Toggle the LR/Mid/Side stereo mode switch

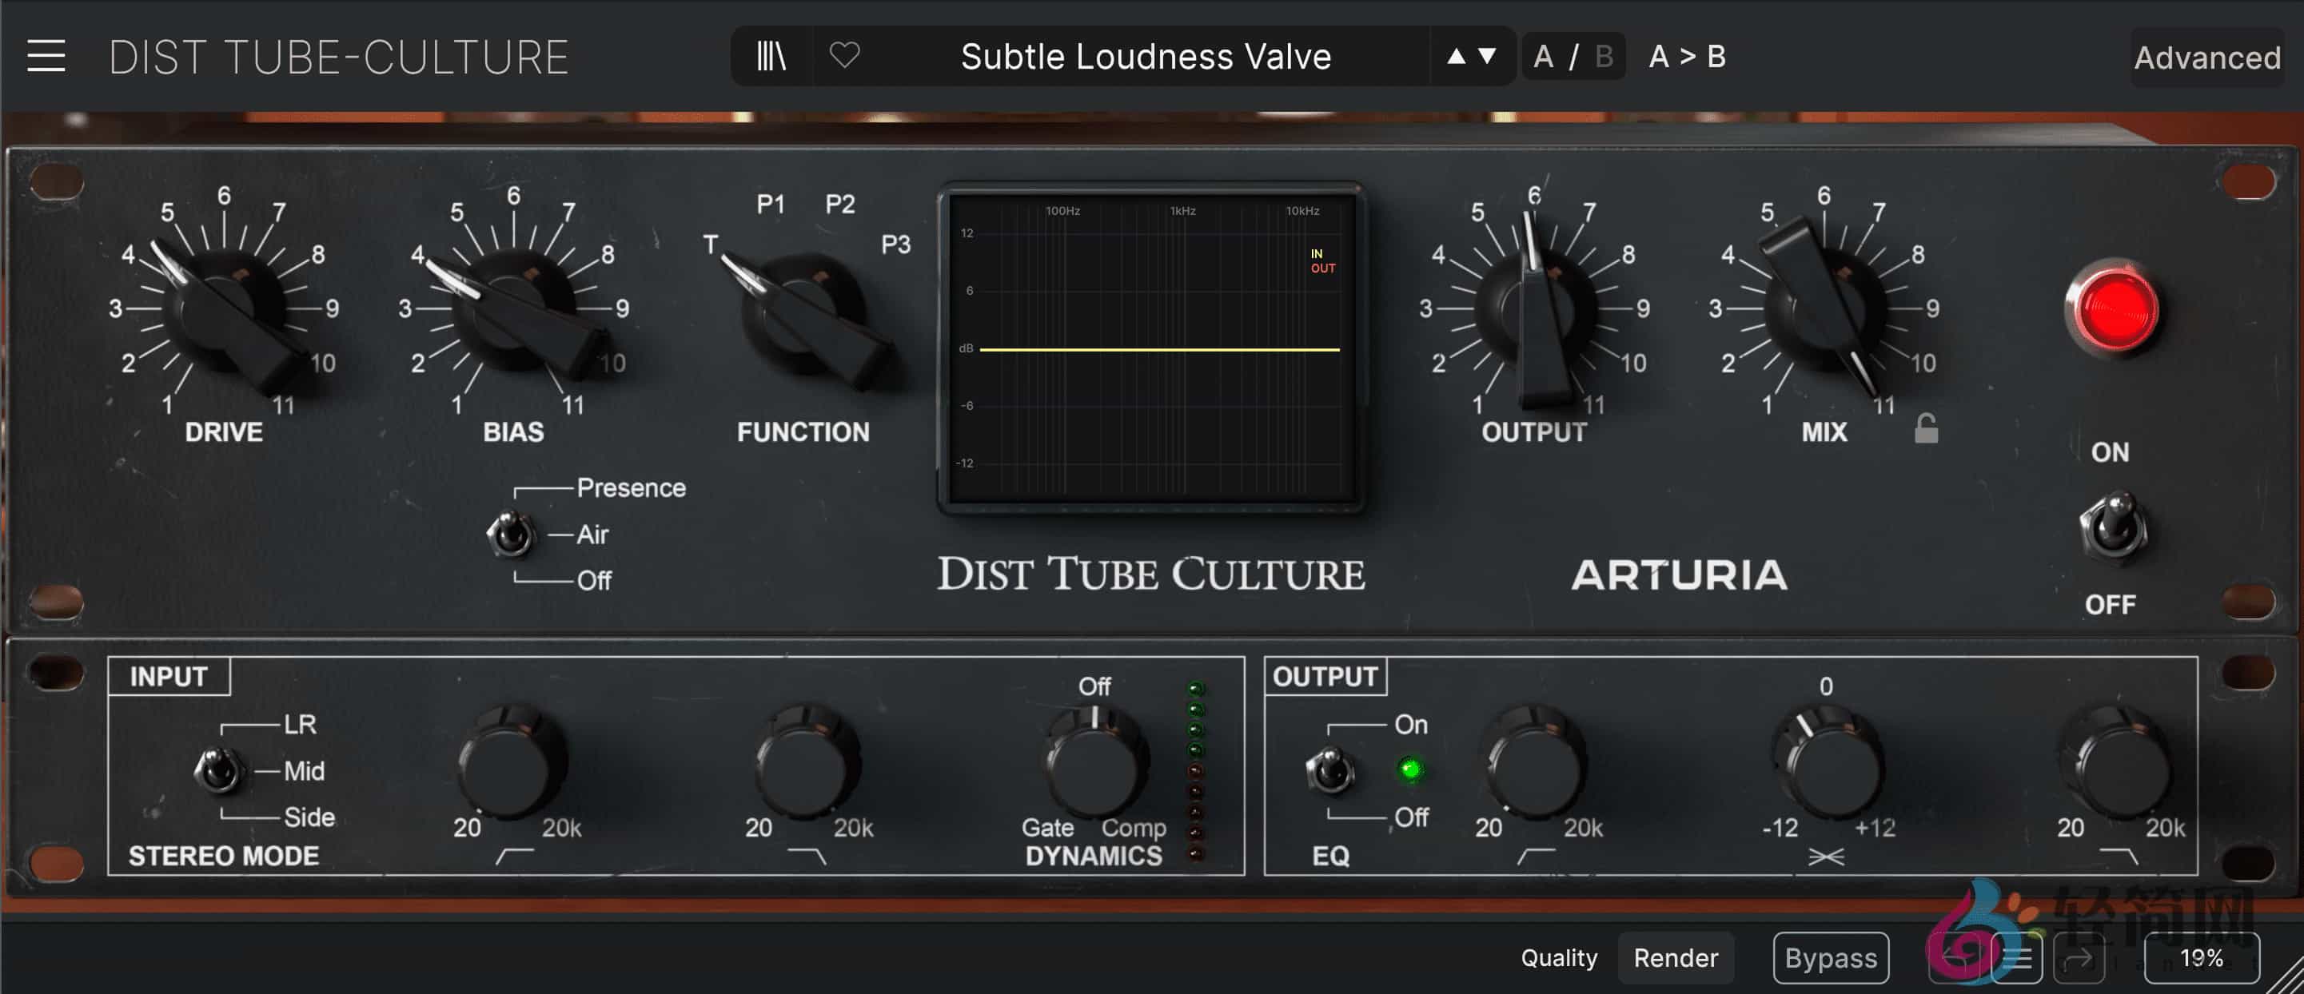click(218, 770)
